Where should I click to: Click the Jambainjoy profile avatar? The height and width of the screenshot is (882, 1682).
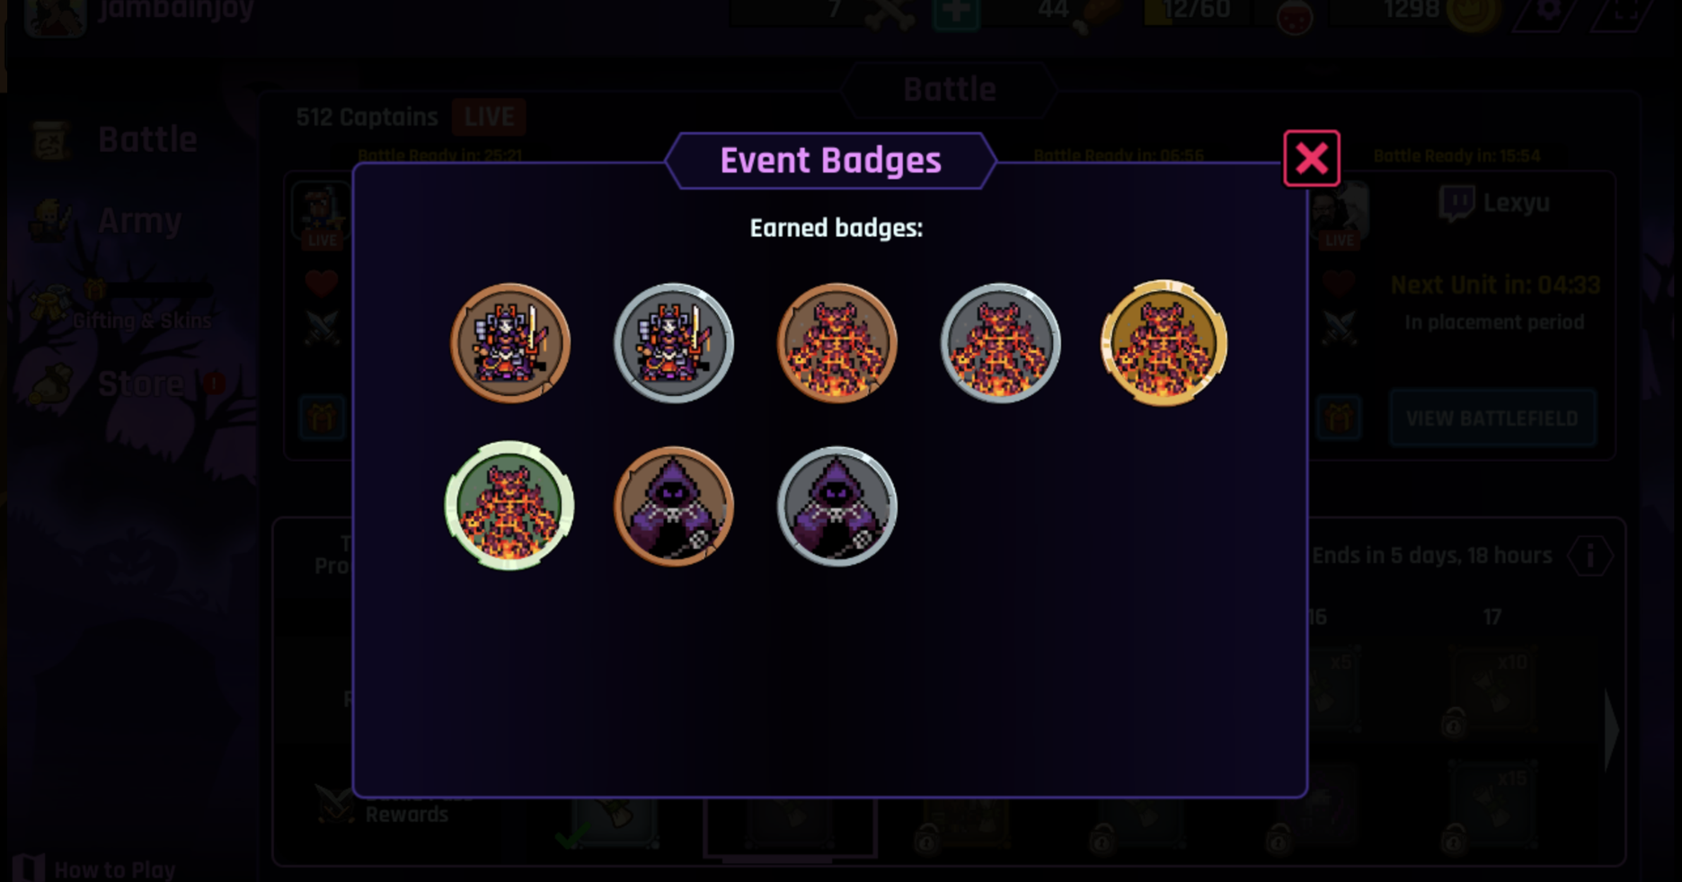coord(55,16)
